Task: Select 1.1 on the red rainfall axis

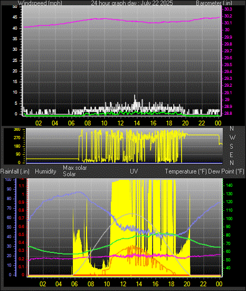Action: click(x=22, y=186)
